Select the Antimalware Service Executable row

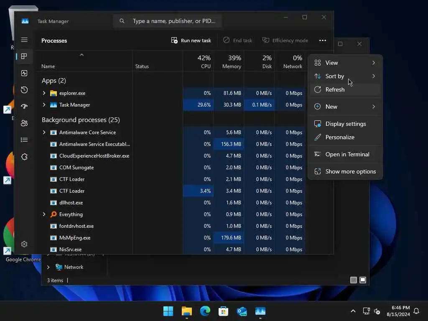[171, 144]
